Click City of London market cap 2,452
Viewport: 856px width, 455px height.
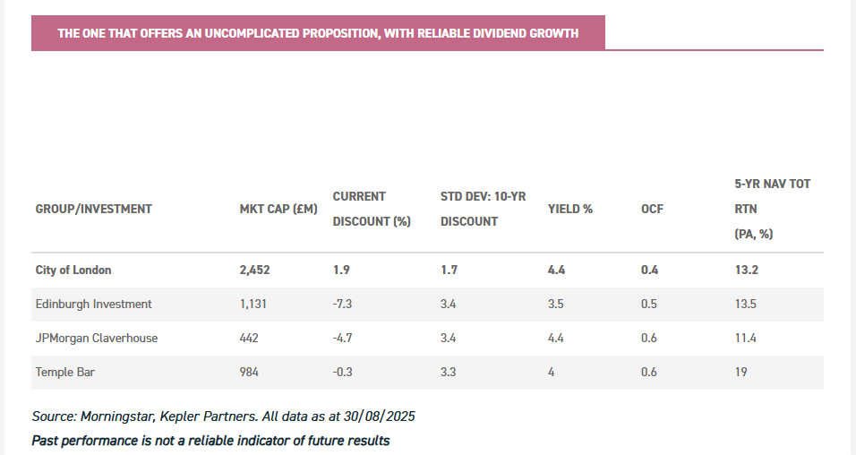[x=255, y=270]
